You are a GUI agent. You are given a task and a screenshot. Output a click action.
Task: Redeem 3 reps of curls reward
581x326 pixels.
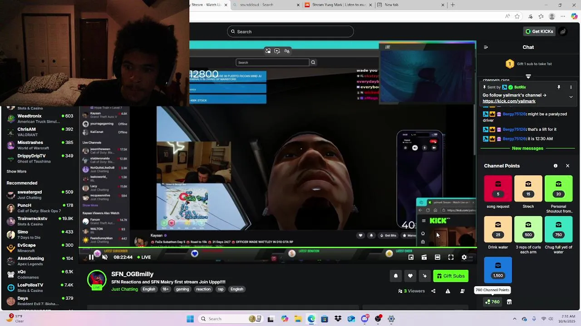coord(528,229)
